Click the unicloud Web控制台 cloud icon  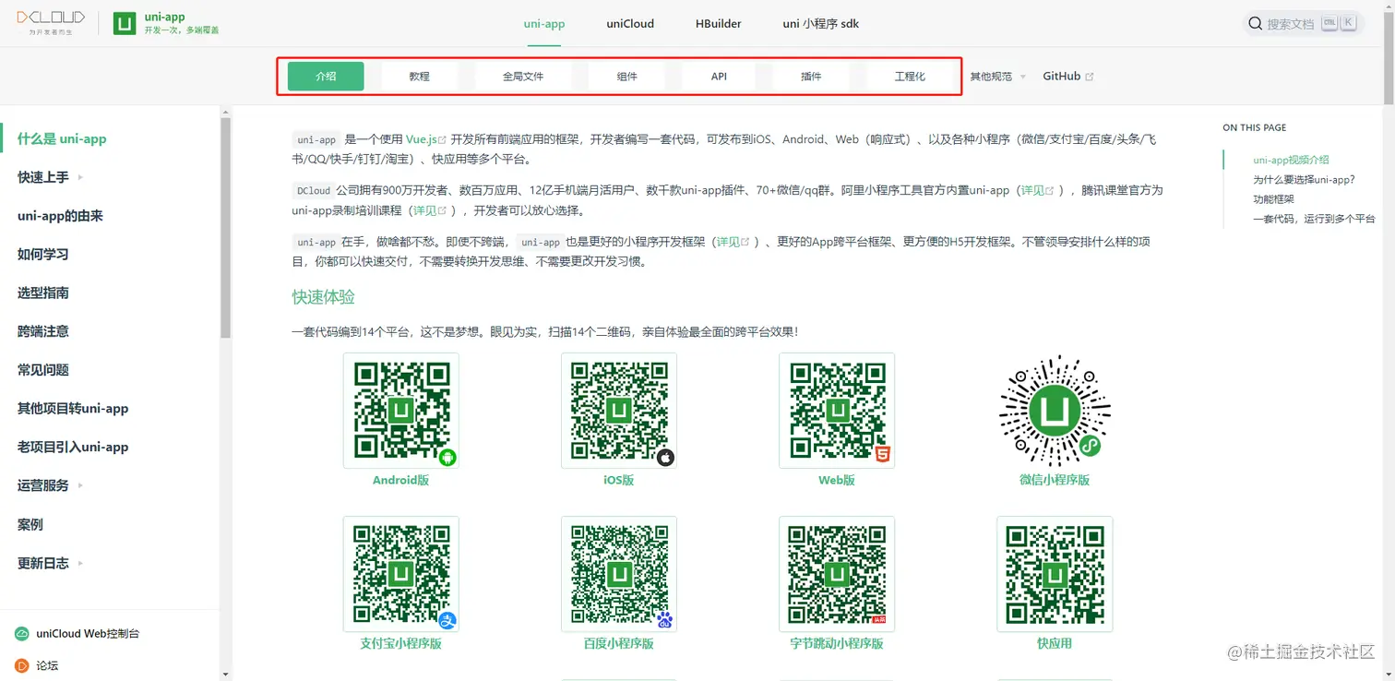tap(22, 634)
